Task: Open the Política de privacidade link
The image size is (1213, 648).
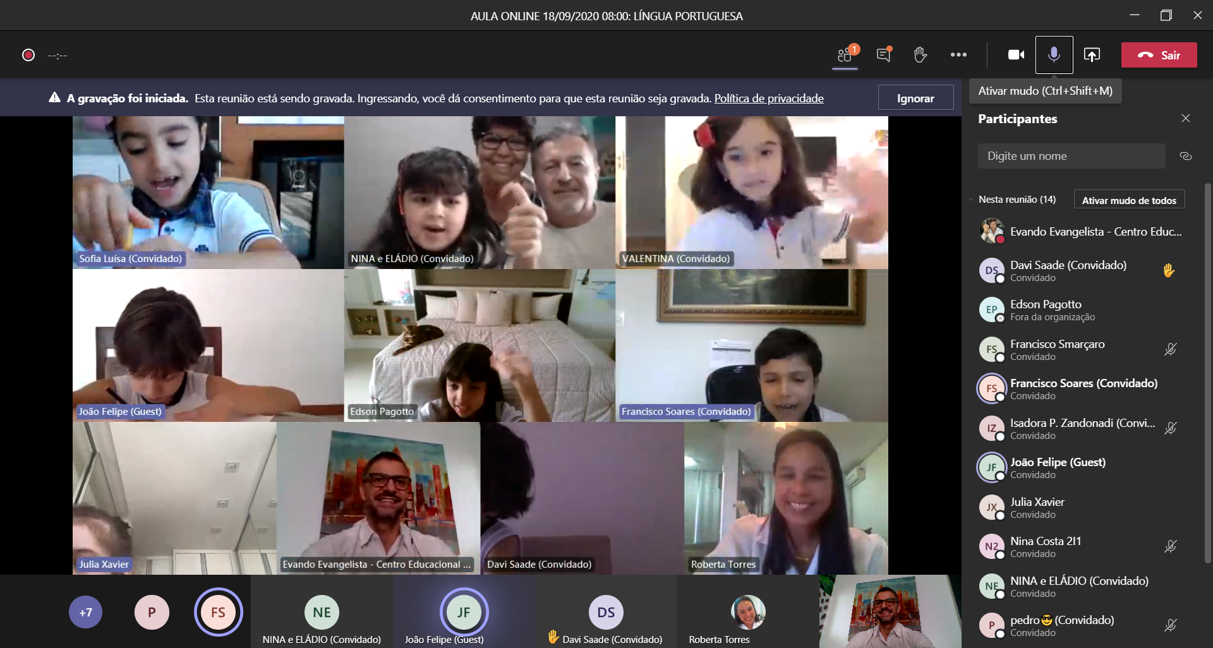Action: [769, 98]
